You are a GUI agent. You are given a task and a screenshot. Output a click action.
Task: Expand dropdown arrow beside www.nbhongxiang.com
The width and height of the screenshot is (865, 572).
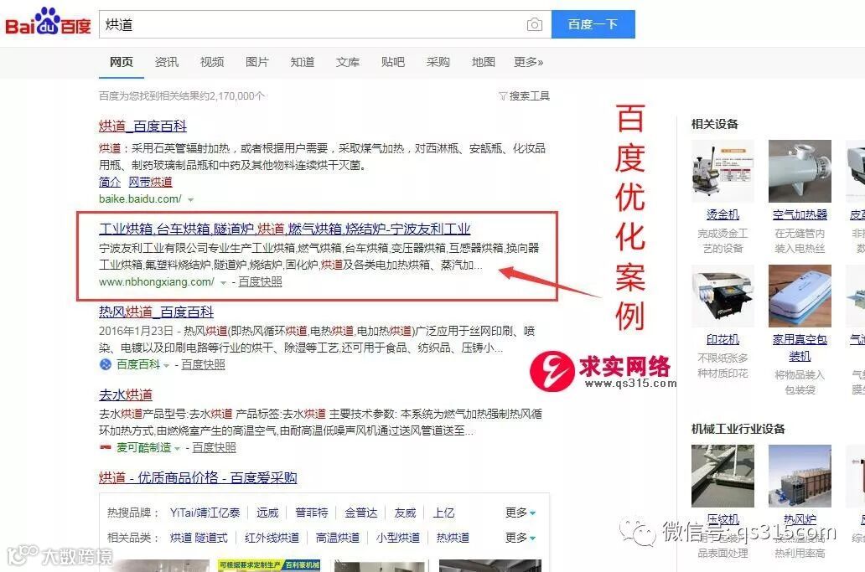coord(224,283)
